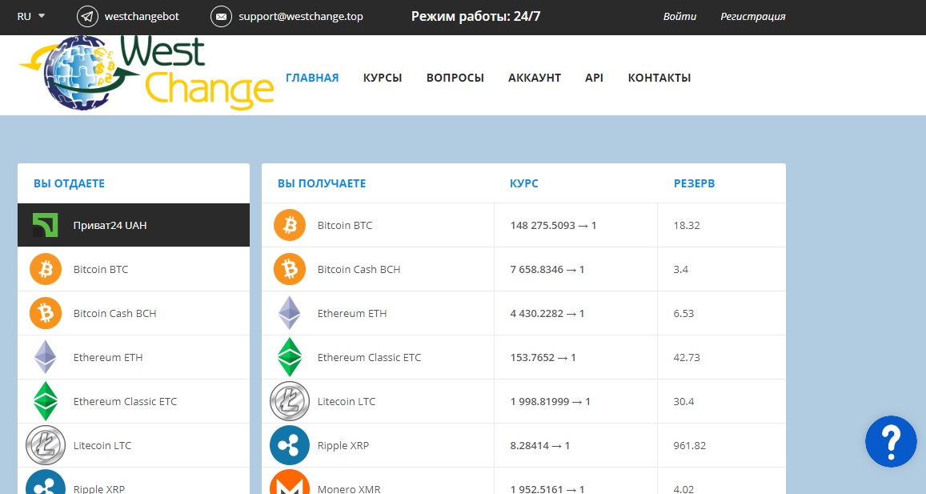Click the reserve value 30.4

(683, 401)
